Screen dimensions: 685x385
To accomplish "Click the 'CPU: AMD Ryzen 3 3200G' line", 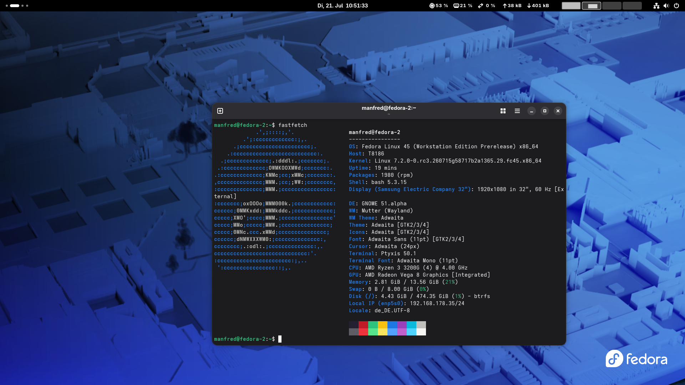I will tap(408, 268).
